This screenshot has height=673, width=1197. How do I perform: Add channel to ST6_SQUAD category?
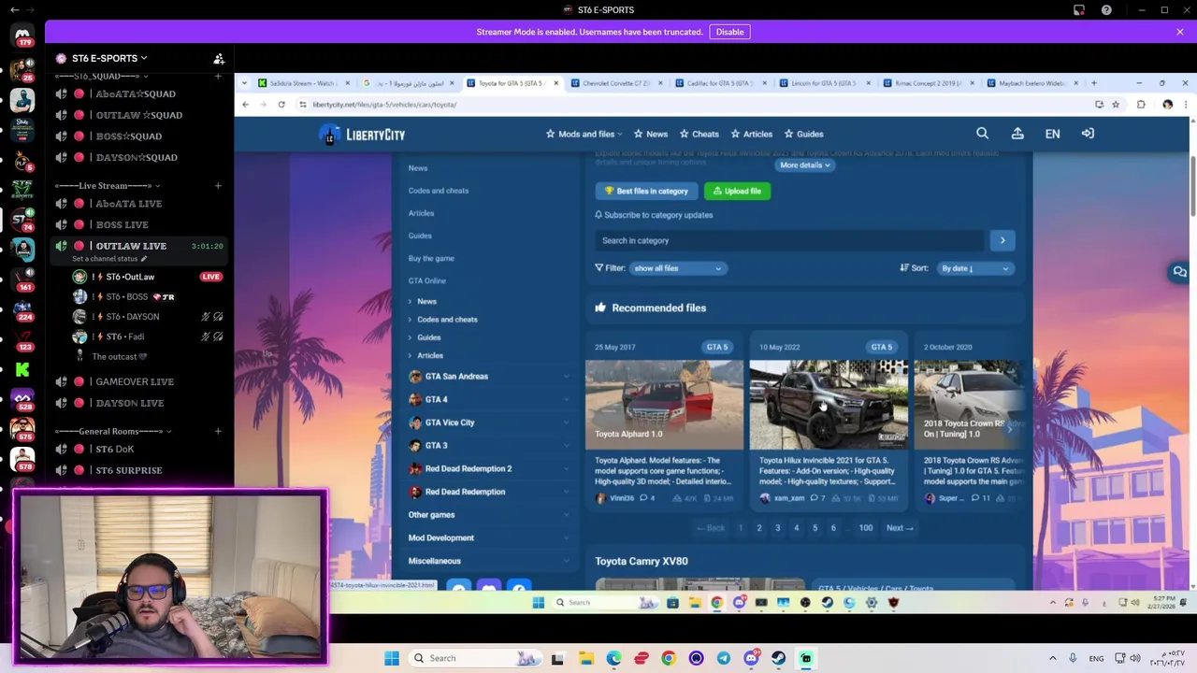[x=218, y=76]
